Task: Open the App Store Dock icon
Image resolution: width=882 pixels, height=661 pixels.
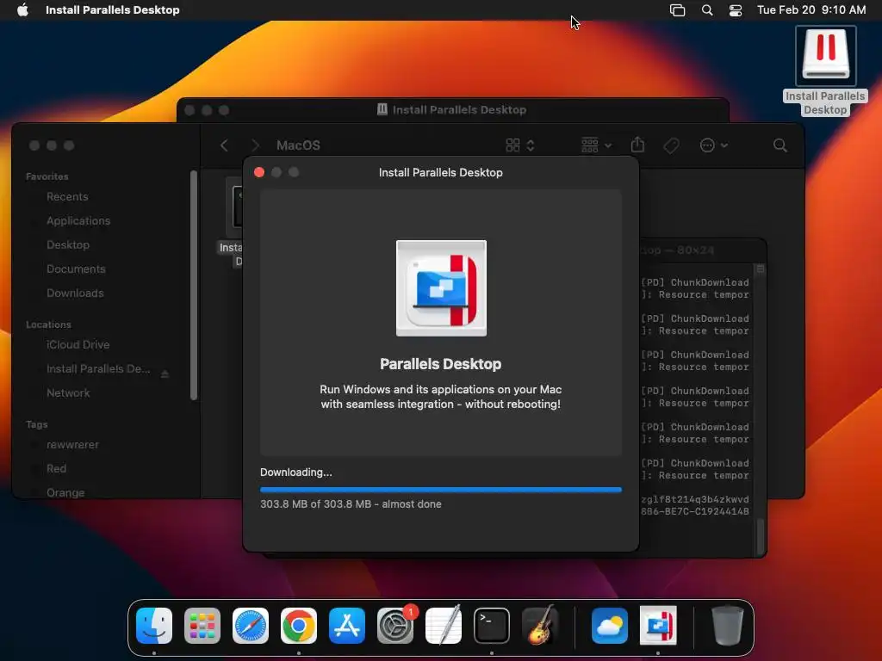Action: point(347,625)
